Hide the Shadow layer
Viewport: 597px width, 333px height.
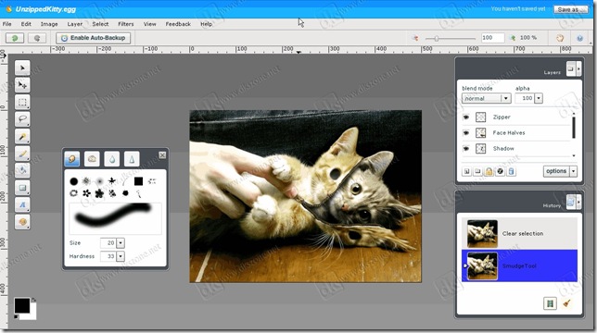(x=466, y=149)
